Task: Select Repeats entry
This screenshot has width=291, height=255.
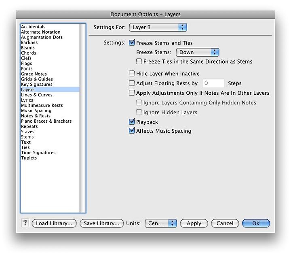Action: [50, 126]
